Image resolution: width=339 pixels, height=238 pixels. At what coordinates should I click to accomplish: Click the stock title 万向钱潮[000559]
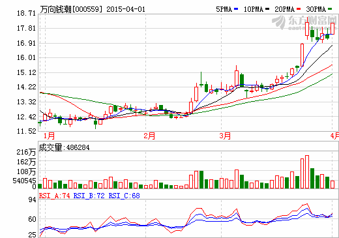pos(71,9)
